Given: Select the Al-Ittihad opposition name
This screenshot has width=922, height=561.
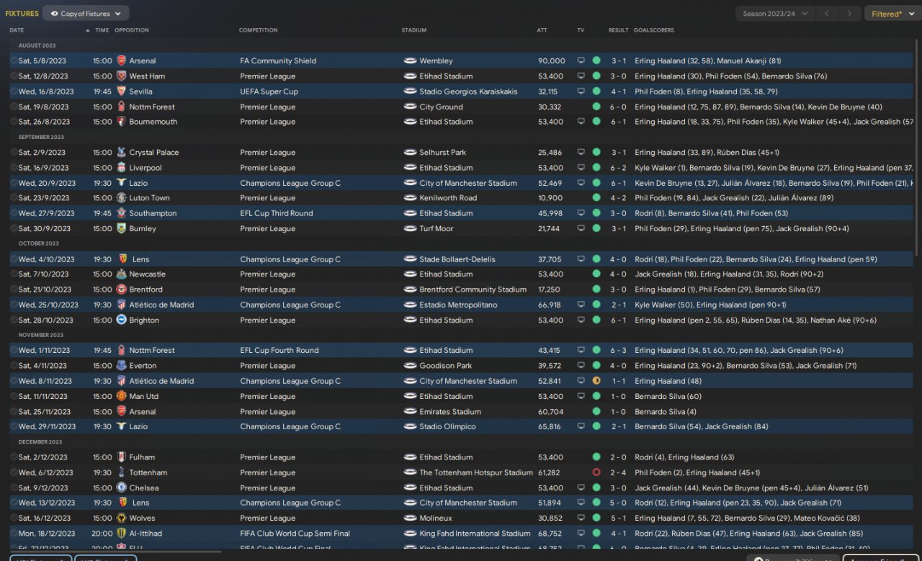Looking at the screenshot, I should point(147,534).
